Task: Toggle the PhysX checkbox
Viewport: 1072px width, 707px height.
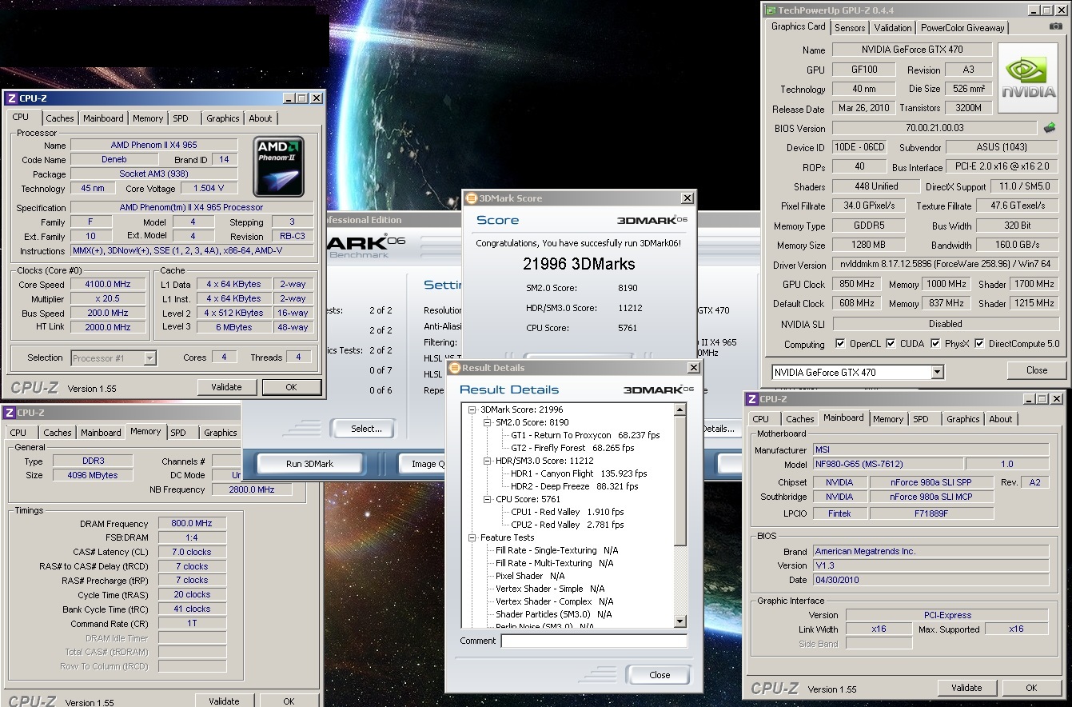Action: (x=935, y=344)
